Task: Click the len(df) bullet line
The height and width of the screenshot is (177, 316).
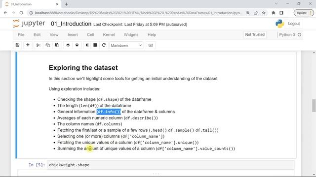Action: click(x=94, y=106)
